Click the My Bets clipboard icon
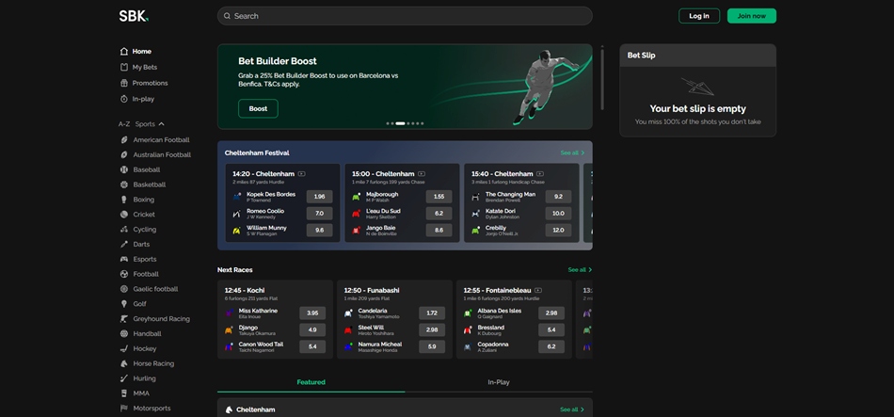Viewport: 894px width, 417px height. point(123,68)
